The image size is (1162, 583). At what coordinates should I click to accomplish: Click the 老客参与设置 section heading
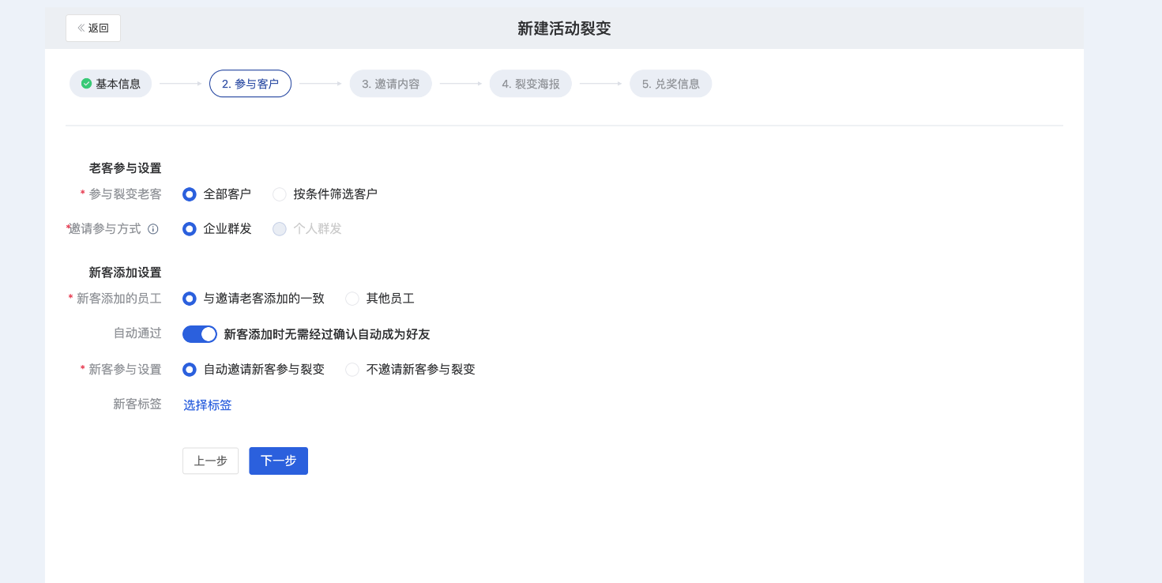126,168
